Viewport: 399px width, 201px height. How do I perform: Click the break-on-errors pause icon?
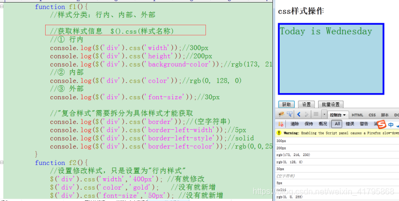click(281, 124)
